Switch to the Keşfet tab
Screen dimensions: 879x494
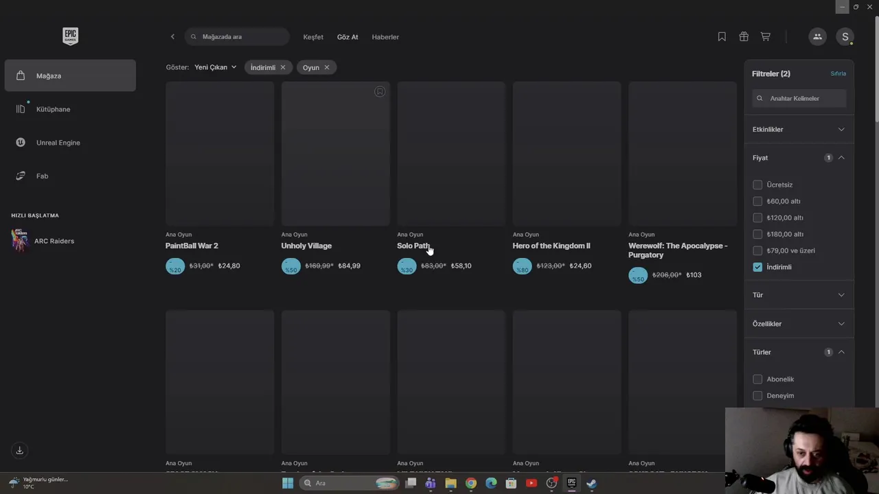point(313,37)
